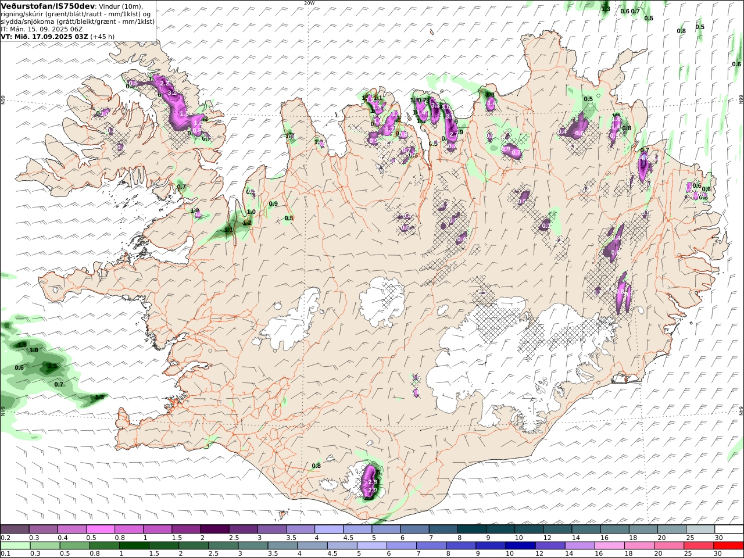Screen dimensions: 744x558
Task: Click the '(+45 h)' forecast offset text
Action: (102, 36)
